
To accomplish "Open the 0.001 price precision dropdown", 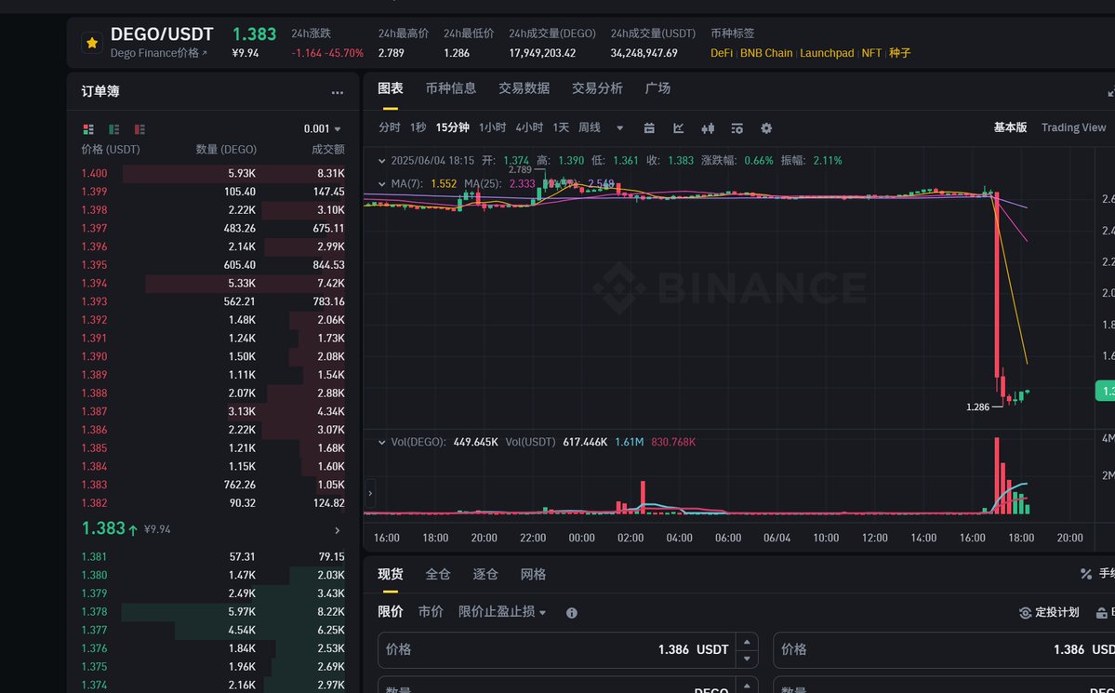I will (322, 128).
